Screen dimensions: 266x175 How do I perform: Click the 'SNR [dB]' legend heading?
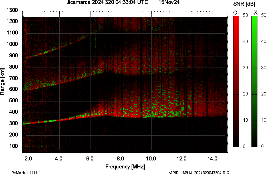[x=244, y=4]
